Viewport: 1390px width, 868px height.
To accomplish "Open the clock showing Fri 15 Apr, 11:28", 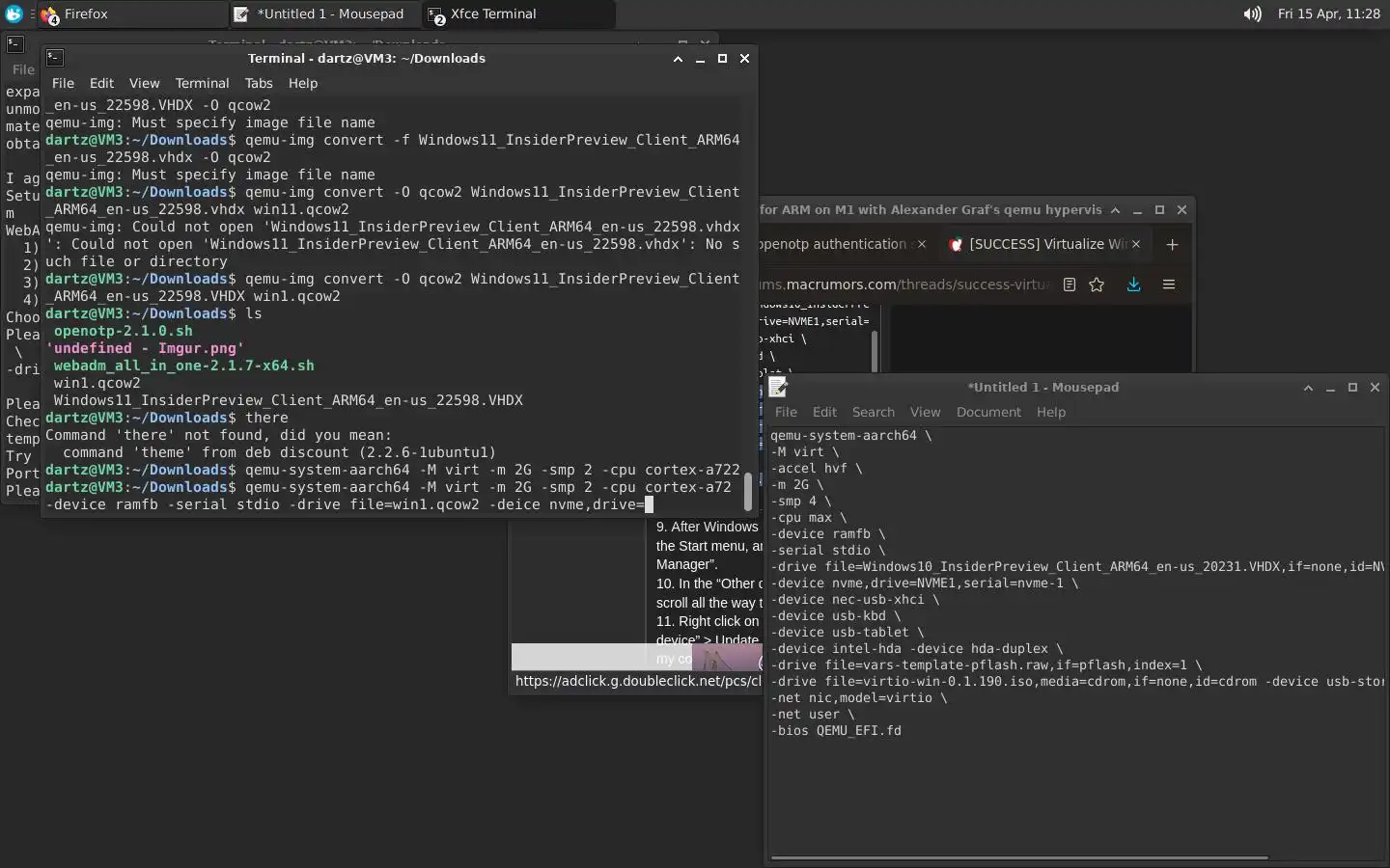I will click(x=1328, y=14).
